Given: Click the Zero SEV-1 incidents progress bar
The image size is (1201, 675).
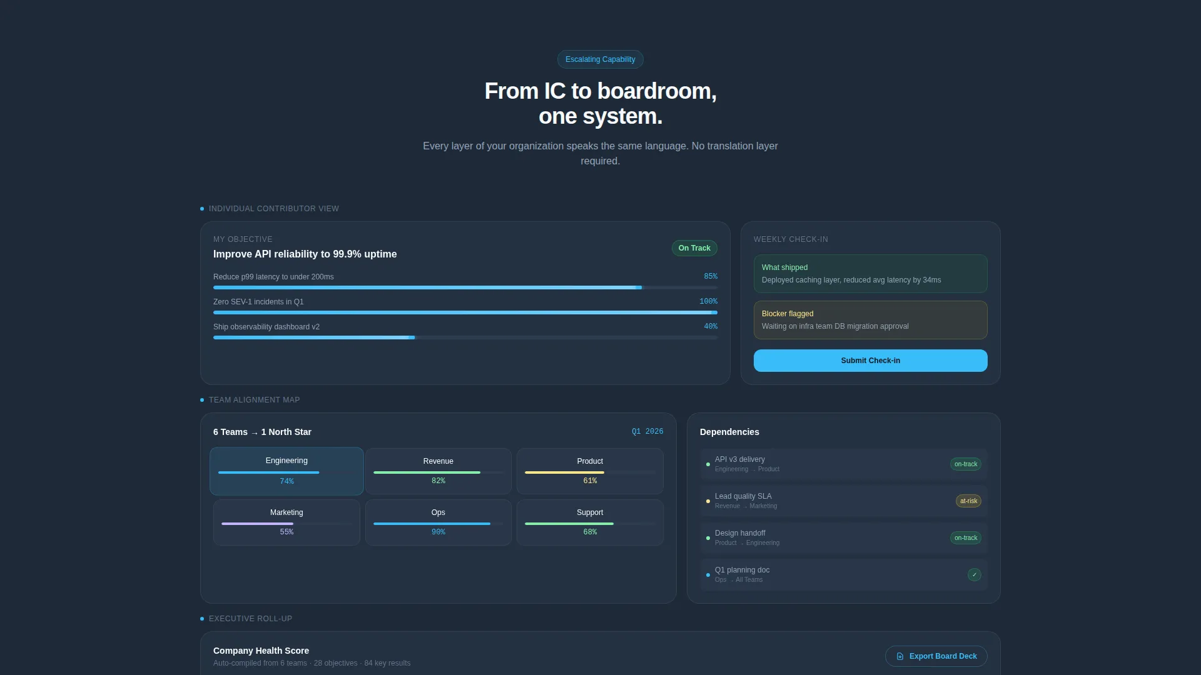Looking at the screenshot, I should pyautogui.click(x=465, y=312).
